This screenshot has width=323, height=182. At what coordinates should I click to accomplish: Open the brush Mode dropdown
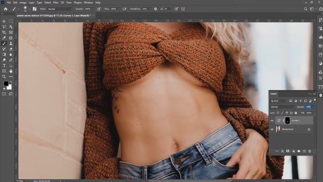point(60,9)
